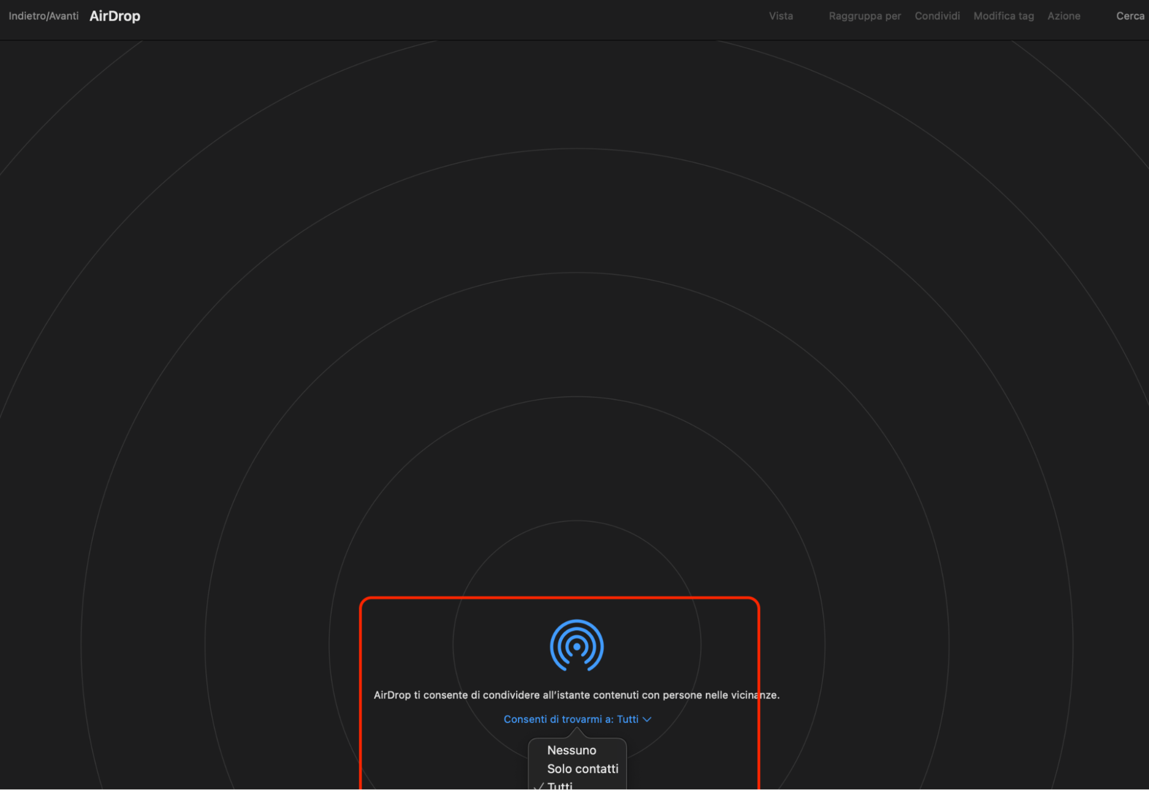The height and width of the screenshot is (790, 1149).
Task: Click the AirDrop description sentence
Action: 576,695
